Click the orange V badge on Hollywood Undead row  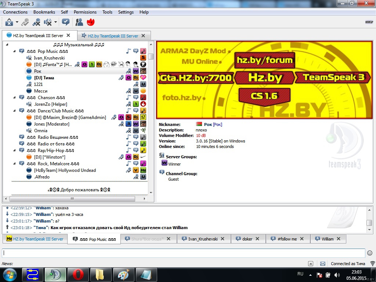[136, 170]
